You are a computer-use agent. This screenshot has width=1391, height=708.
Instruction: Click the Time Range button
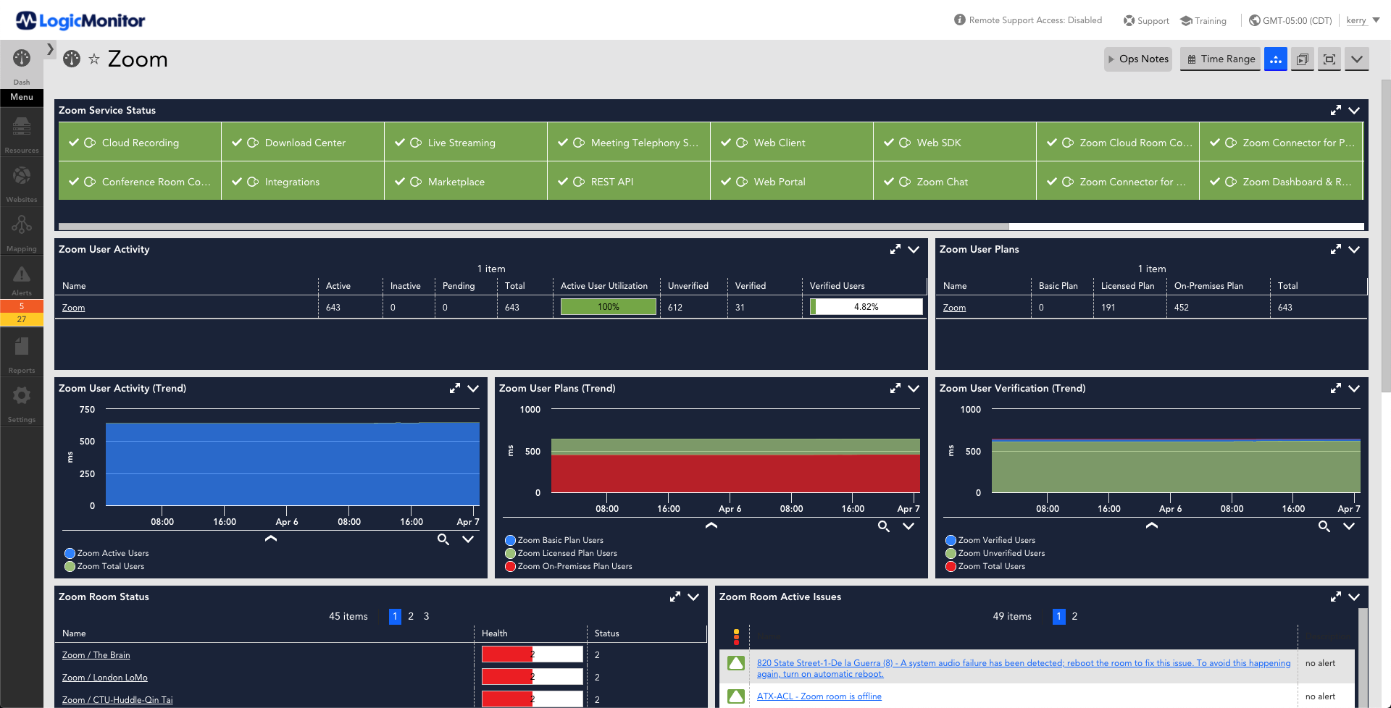pos(1221,59)
